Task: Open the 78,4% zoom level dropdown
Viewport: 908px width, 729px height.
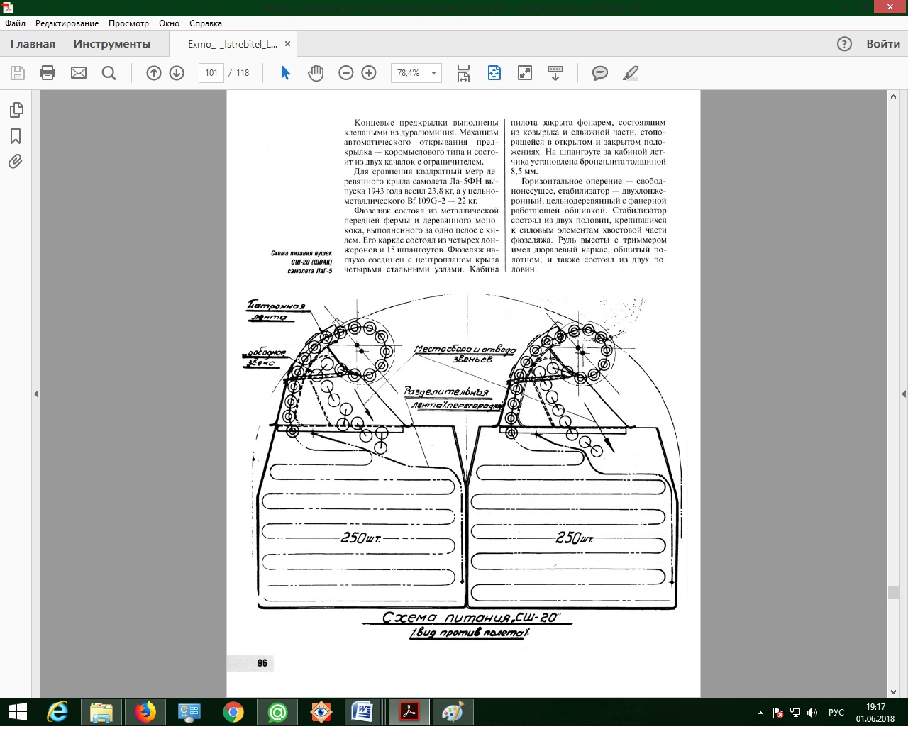Action: (433, 73)
